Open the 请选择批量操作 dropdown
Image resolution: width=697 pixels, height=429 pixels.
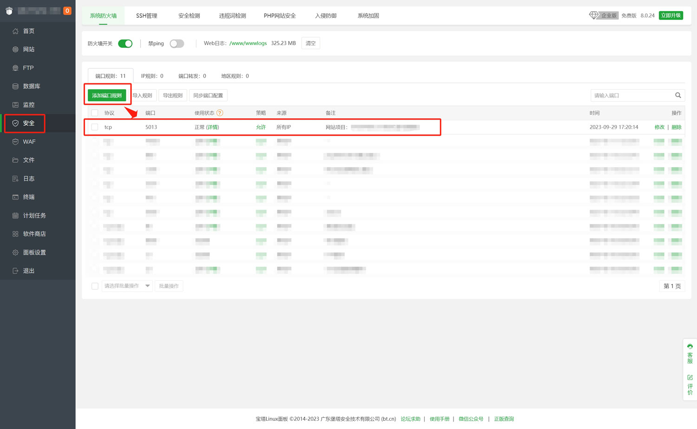click(x=127, y=286)
